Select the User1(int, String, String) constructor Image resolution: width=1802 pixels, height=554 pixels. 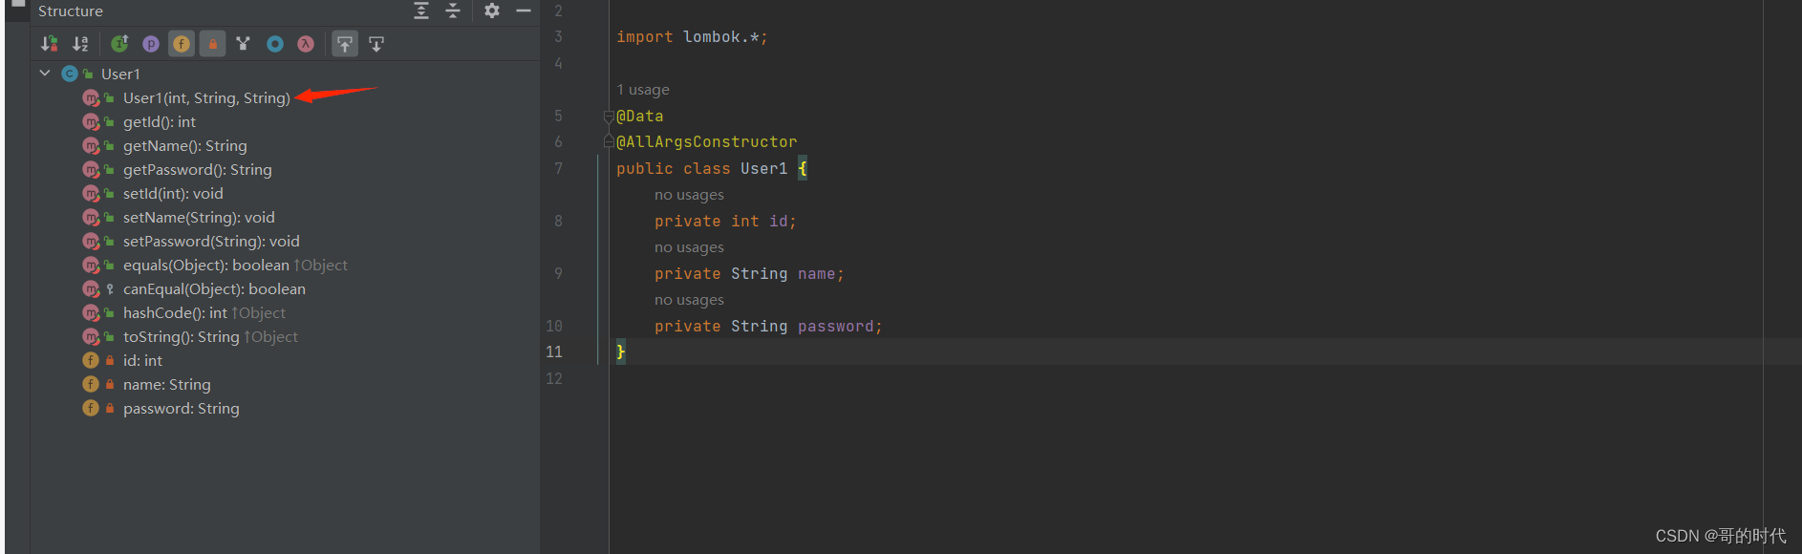point(206,97)
